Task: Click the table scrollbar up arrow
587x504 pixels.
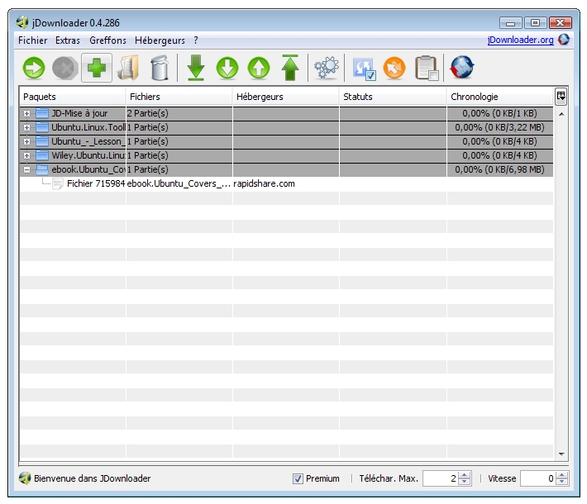Action: point(561,114)
